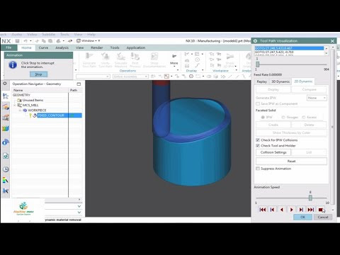The height and width of the screenshot is (255, 340).
Task: Click the Animation Speed slider handle
Action: [310, 198]
